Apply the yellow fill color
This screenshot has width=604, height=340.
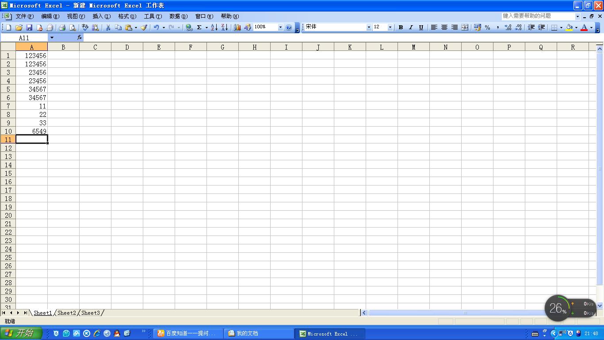point(569,27)
